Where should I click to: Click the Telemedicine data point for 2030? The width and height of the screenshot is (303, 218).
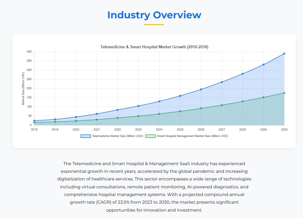(x=284, y=54)
